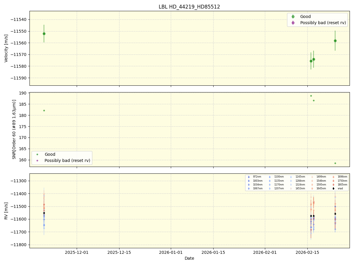Click the RV [m/s] axis label
The width and height of the screenshot is (354, 265).
point(6,211)
